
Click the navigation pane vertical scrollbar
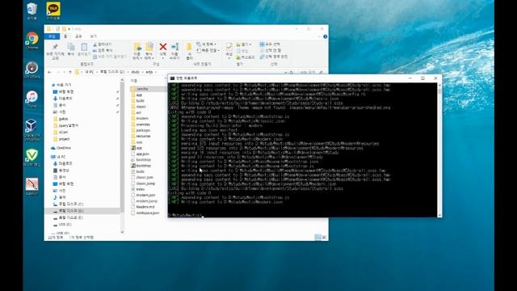[122, 147]
